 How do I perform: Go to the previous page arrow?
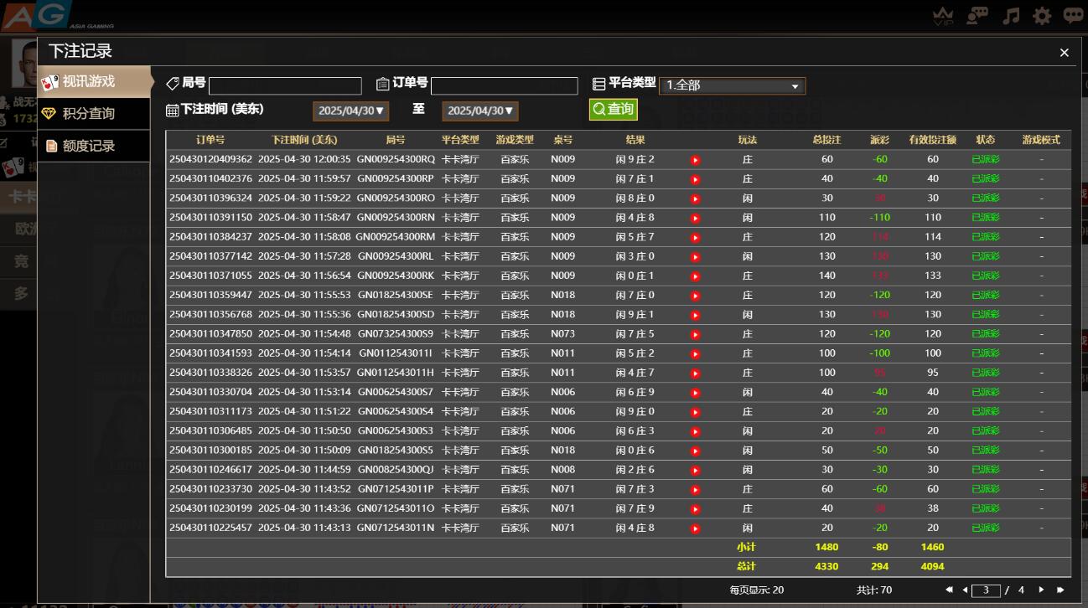tap(965, 590)
